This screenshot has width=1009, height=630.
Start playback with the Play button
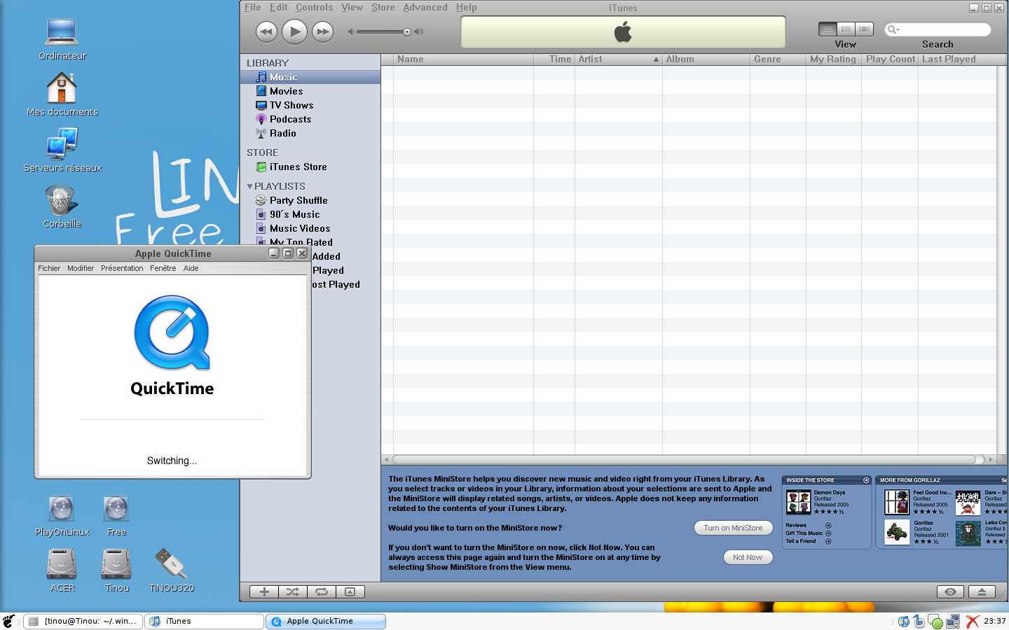(x=294, y=31)
